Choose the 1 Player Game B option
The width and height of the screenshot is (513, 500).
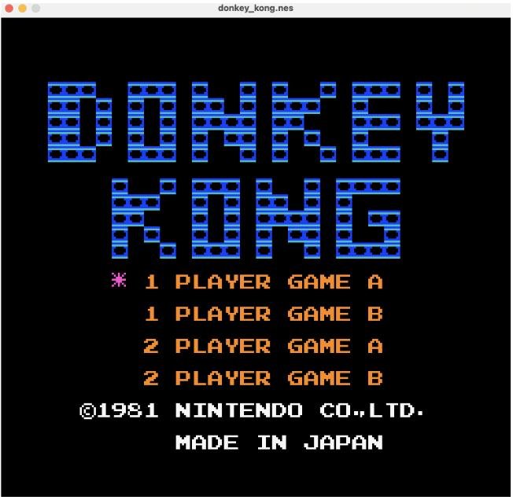264,314
